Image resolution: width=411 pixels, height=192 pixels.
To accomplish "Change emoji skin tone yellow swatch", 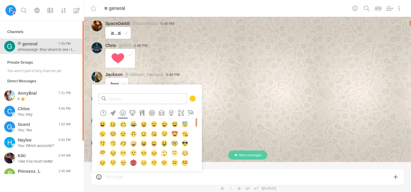I will (x=193, y=99).
